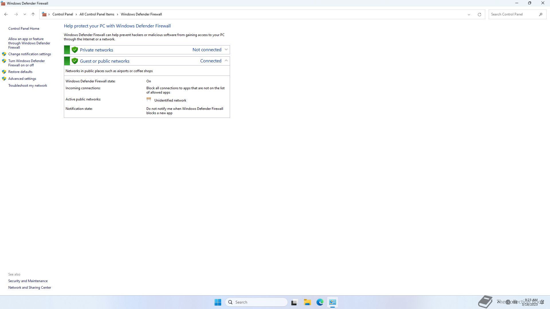Open Change notification settings

(x=30, y=54)
